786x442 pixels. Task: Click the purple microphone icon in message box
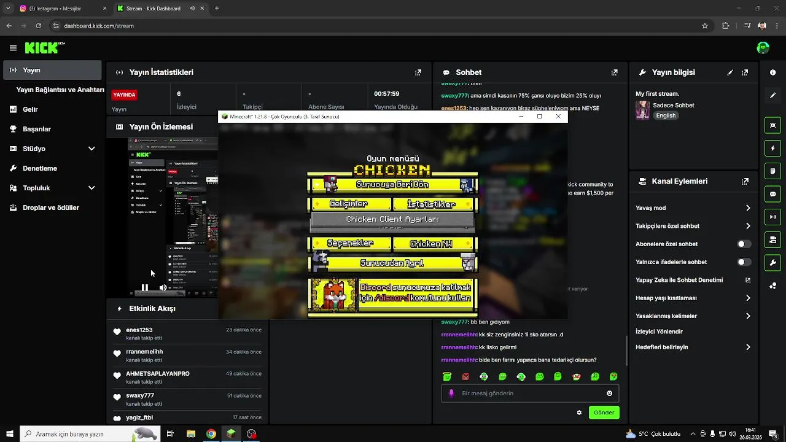(451, 394)
